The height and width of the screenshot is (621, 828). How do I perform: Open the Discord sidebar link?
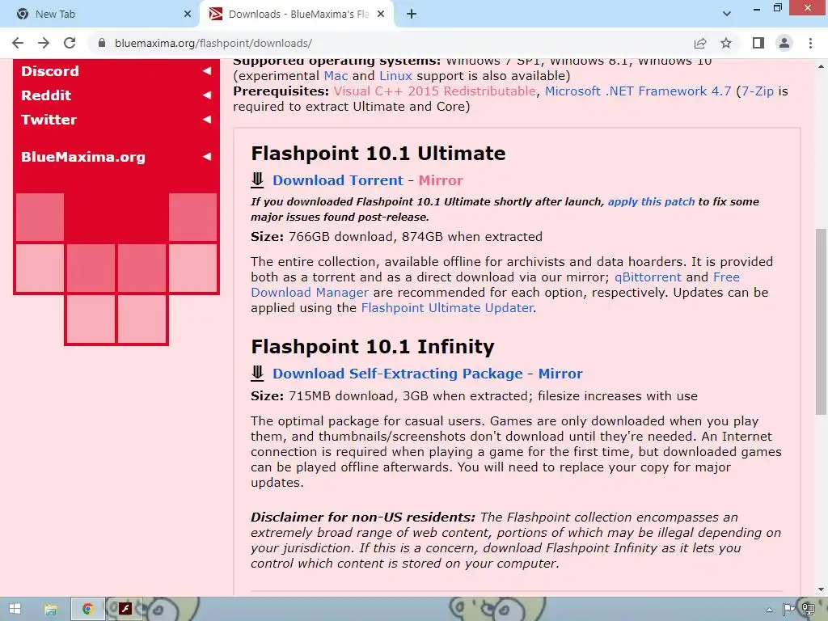pos(50,71)
